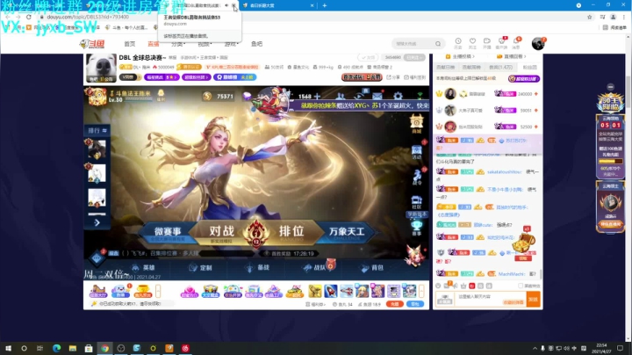Switch to the 粉丝团 tab
Viewport: 632px width, 355px height.
(x=529, y=68)
